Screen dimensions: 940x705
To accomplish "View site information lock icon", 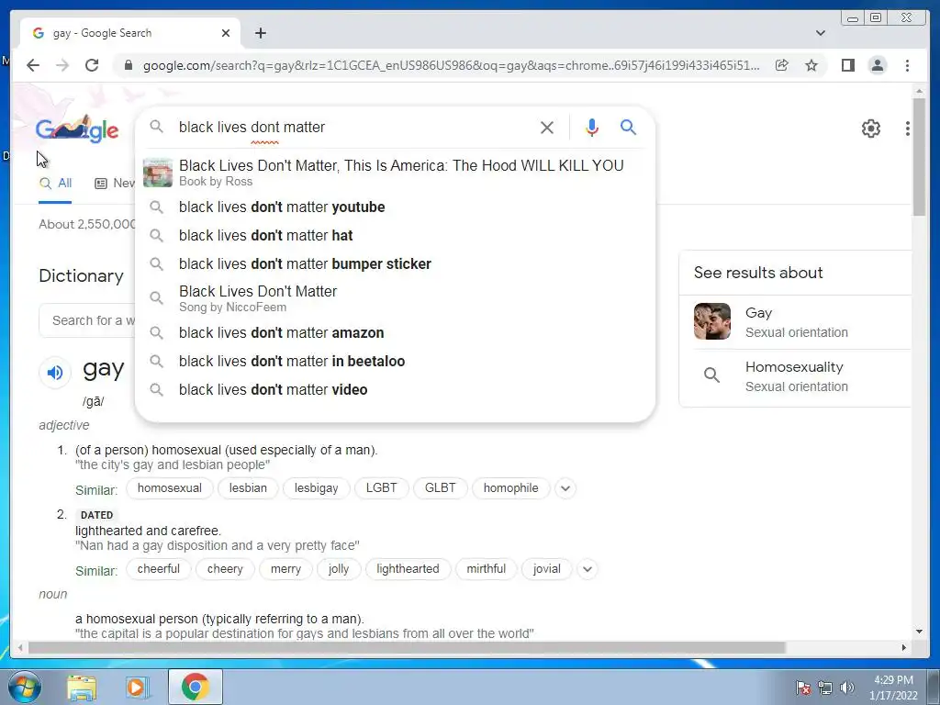I will 128,65.
